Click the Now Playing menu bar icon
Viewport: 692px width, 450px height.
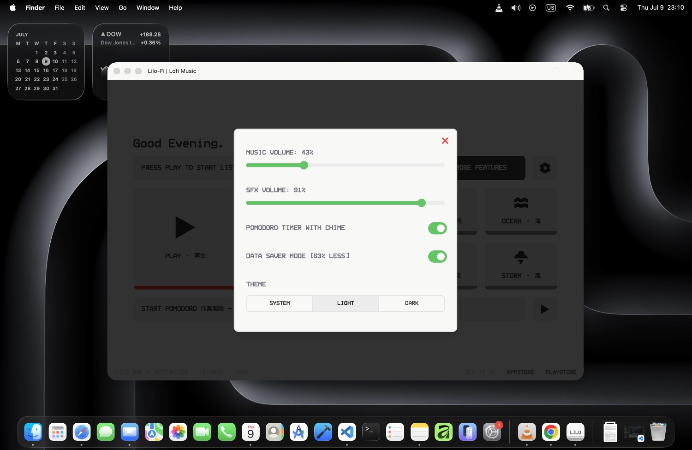pyautogui.click(x=532, y=7)
